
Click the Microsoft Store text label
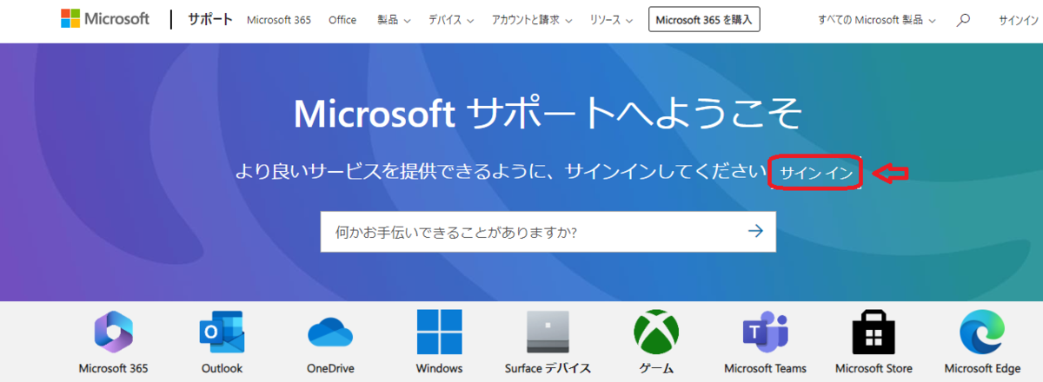coord(874,368)
